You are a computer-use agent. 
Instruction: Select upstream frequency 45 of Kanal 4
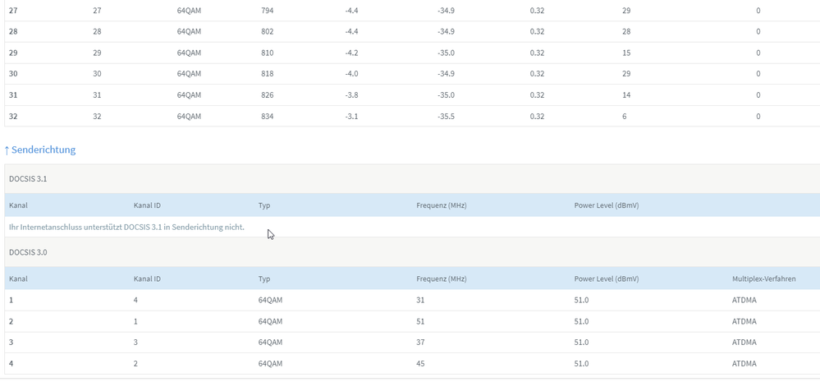pos(420,364)
